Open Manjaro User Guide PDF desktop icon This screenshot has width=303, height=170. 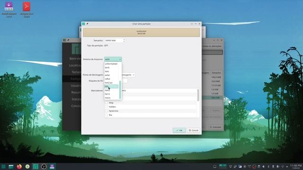click(x=27, y=9)
